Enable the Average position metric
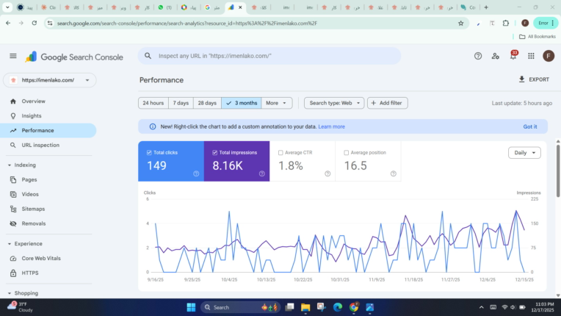The width and height of the screenshot is (561, 316). coord(347,153)
